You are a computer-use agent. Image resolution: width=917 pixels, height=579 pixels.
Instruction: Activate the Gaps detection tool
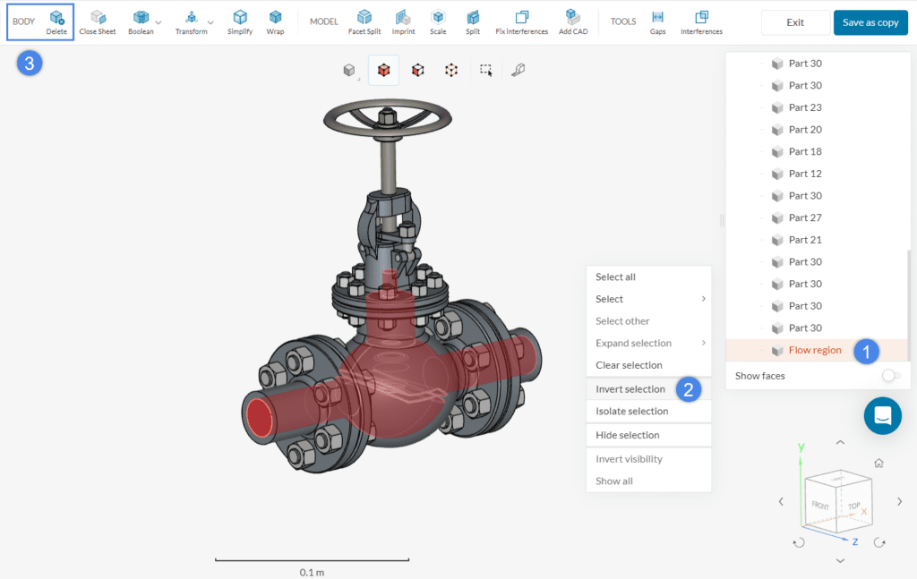(657, 21)
